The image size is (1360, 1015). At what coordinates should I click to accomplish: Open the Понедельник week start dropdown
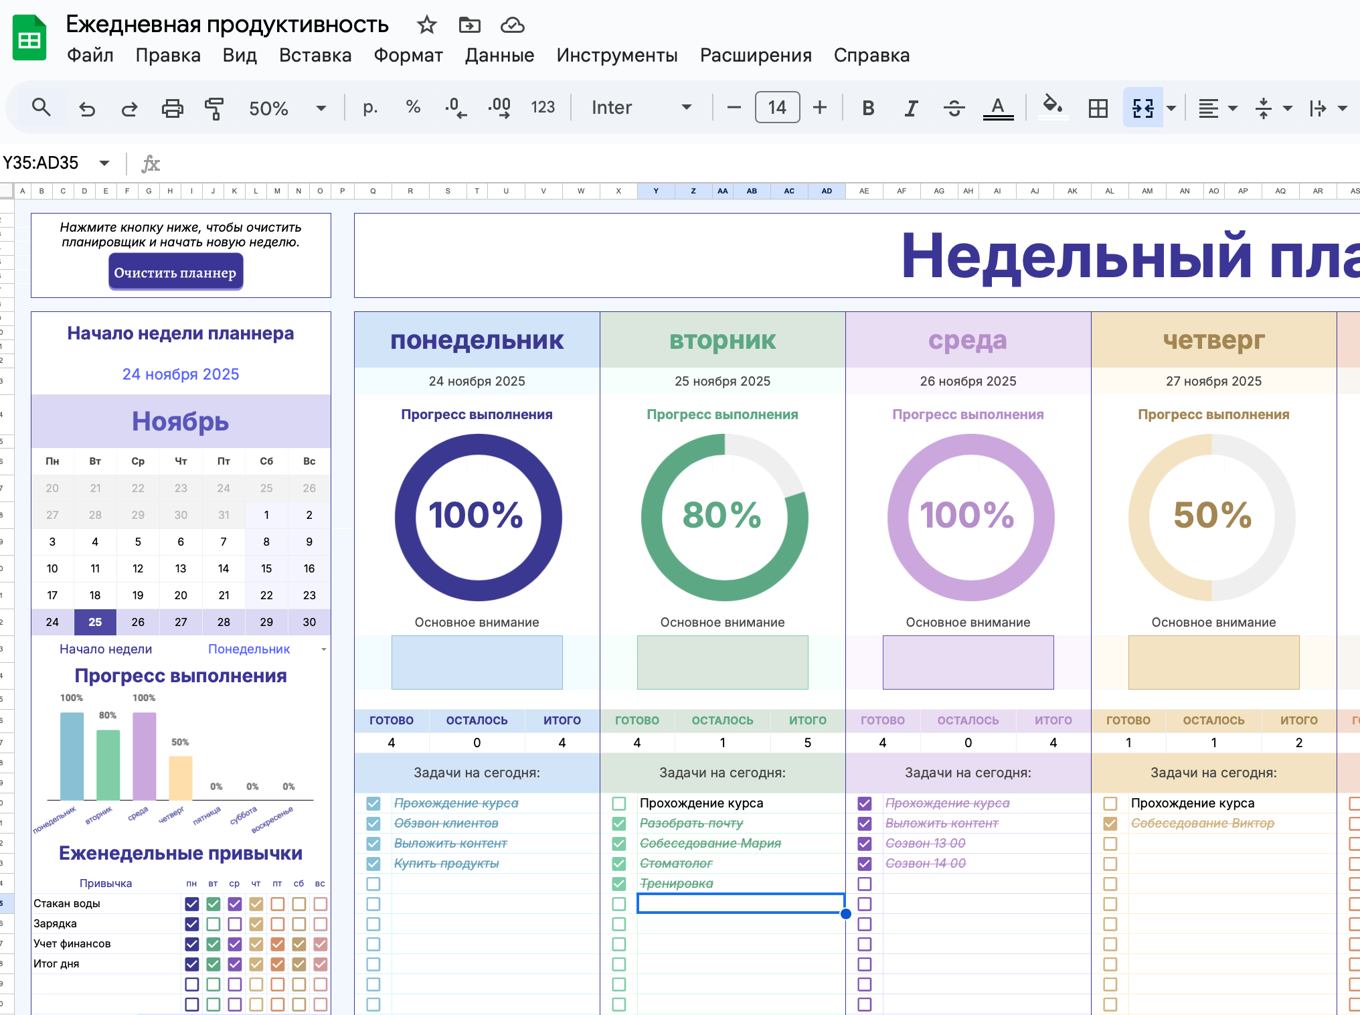[x=323, y=649]
